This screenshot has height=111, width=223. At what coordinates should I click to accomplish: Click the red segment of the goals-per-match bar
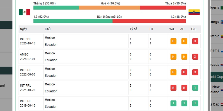pyautogui.click(x=149, y=21)
